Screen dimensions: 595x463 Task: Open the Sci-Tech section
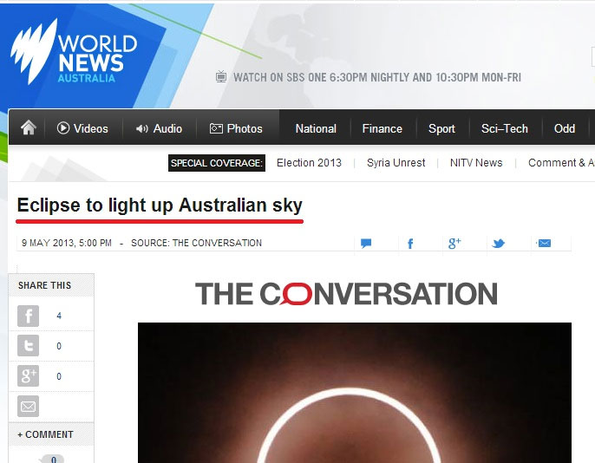click(504, 128)
